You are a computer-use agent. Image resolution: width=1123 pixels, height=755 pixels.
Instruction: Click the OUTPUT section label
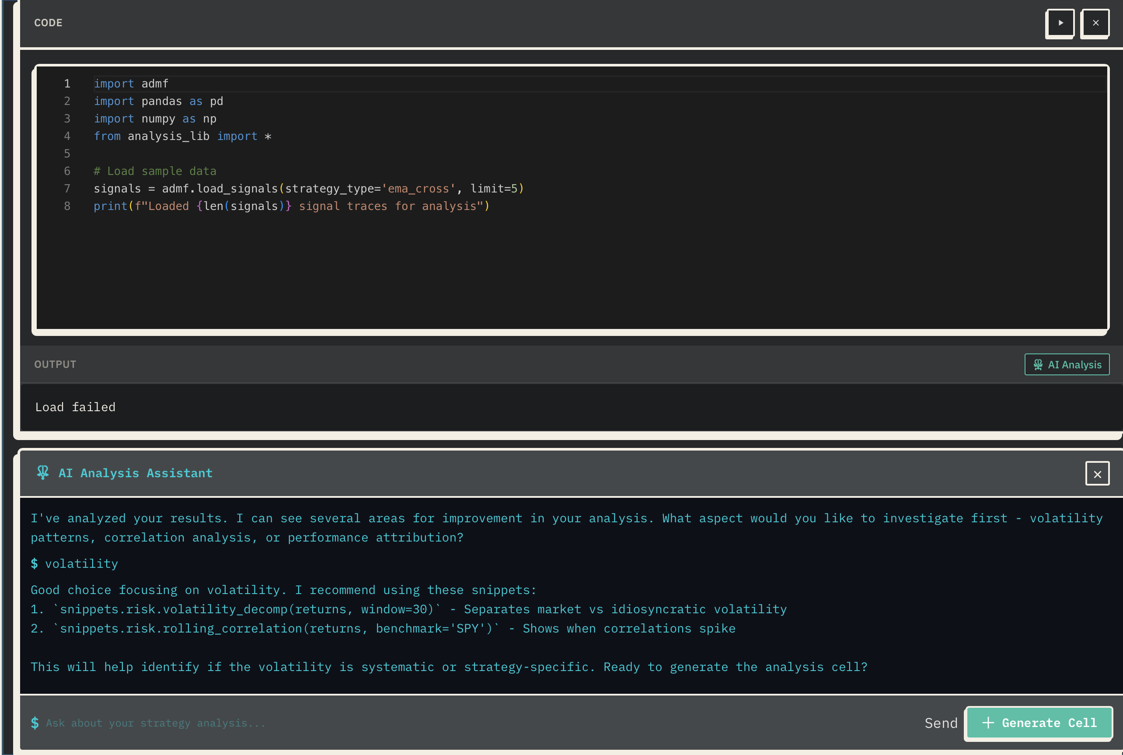tap(55, 364)
